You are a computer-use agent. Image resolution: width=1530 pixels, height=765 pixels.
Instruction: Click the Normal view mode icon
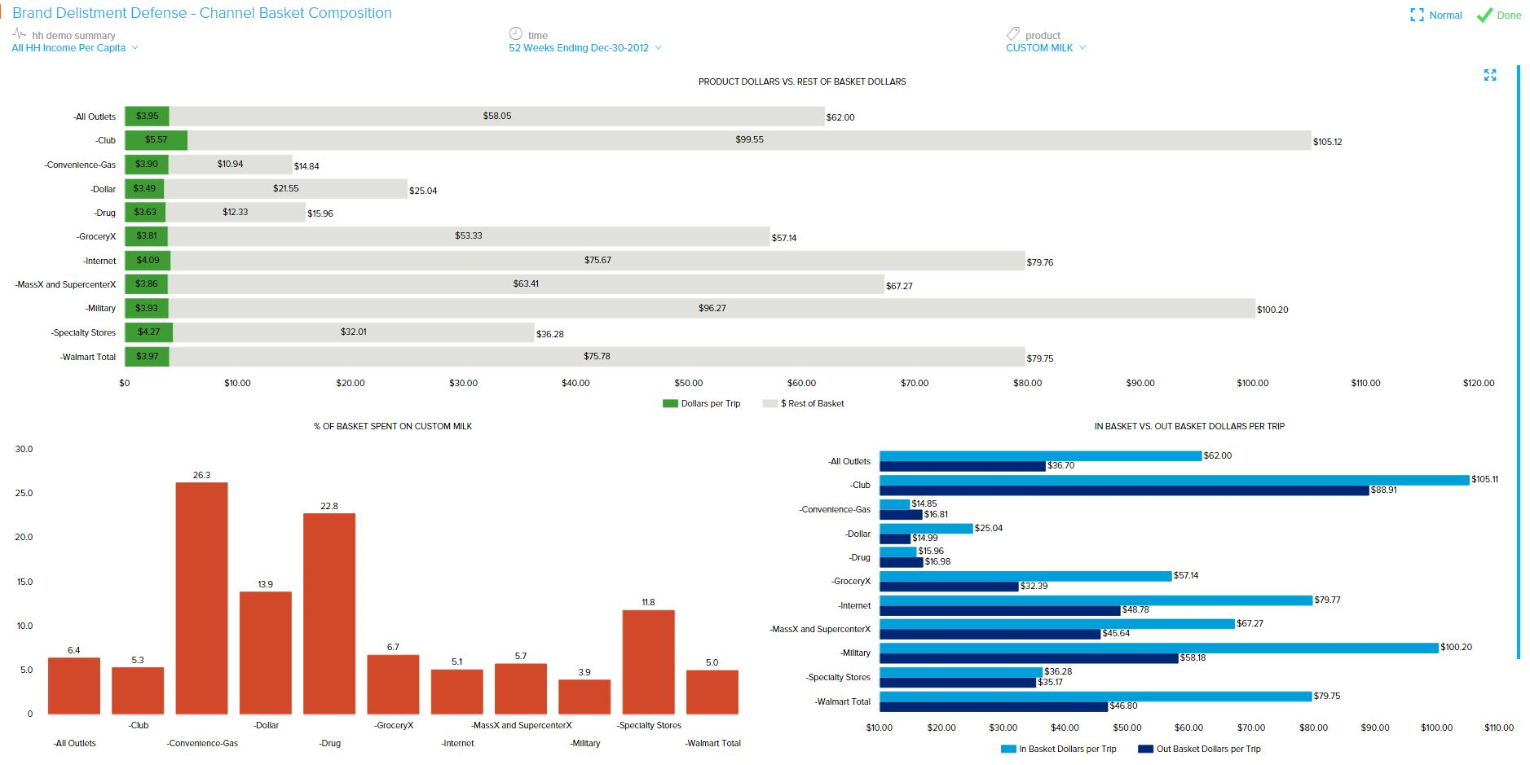tap(1418, 15)
